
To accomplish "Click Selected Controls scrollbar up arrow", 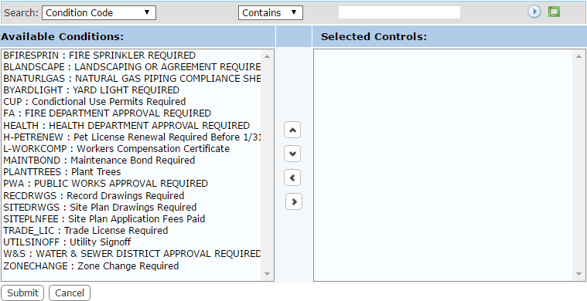I will pyautogui.click(x=578, y=56).
